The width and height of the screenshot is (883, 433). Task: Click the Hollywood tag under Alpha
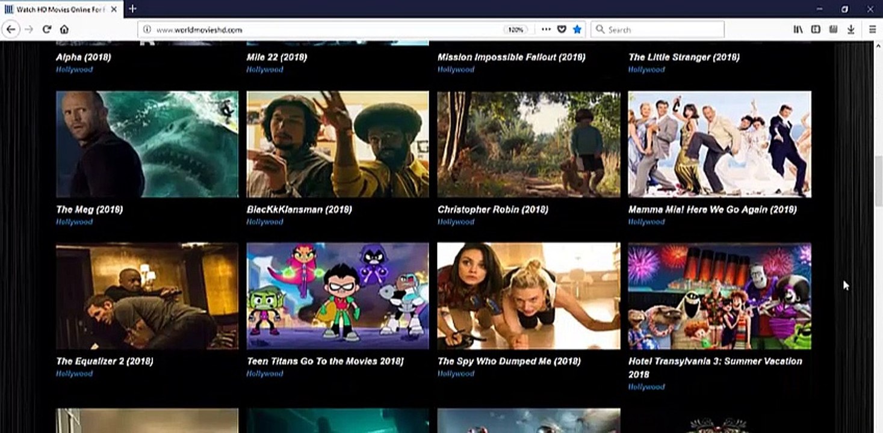pyautogui.click(x=74, y=69)
